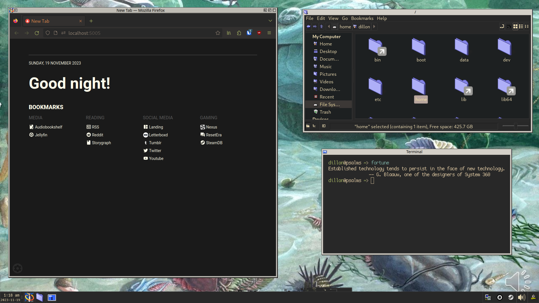Viewport: 539px width, 303px height.
Task: Open the Letterboxd bookmark link
Action: [158, 135]
